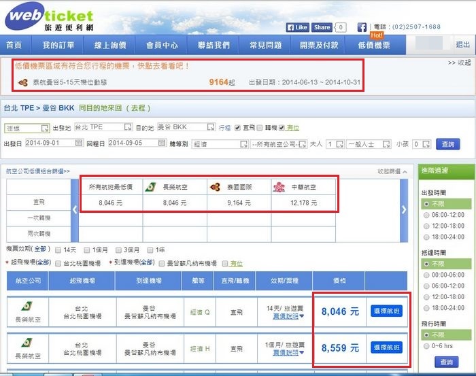This screenshot has height=376, width=476.
Task: Open the 線上詢價 menu item
Action: click(x=110, y=46)
